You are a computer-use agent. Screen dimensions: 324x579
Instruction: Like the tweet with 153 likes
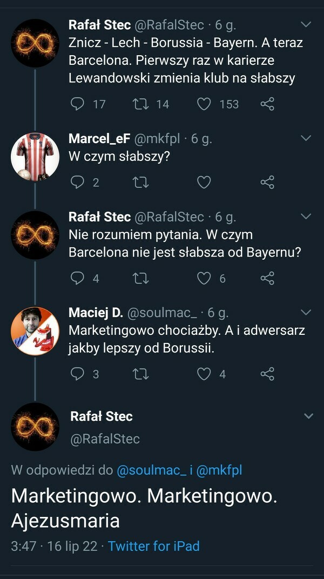[x=204, y=104]
